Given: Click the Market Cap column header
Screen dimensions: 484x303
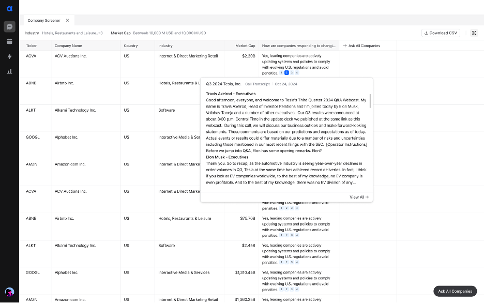Looking at the screenshot, I should (245, 46).
